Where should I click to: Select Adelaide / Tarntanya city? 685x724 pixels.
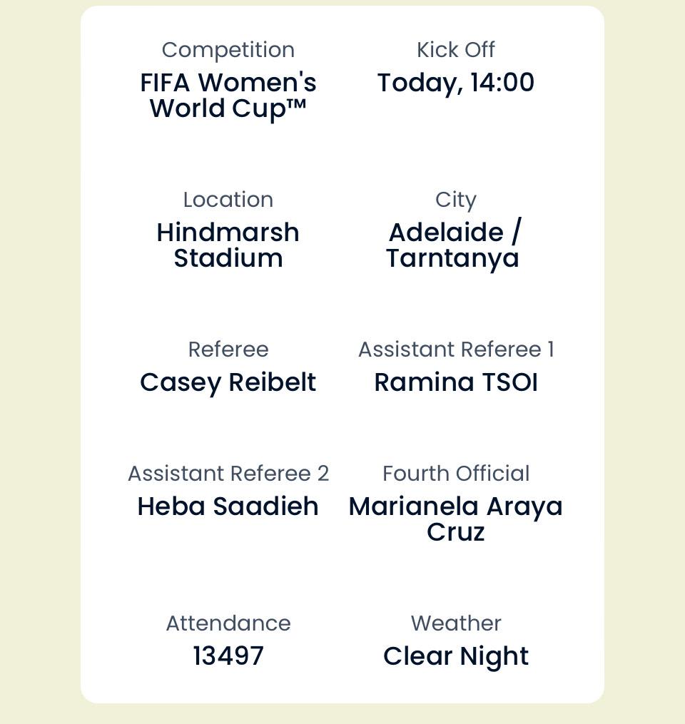click(x=455, y=245)
